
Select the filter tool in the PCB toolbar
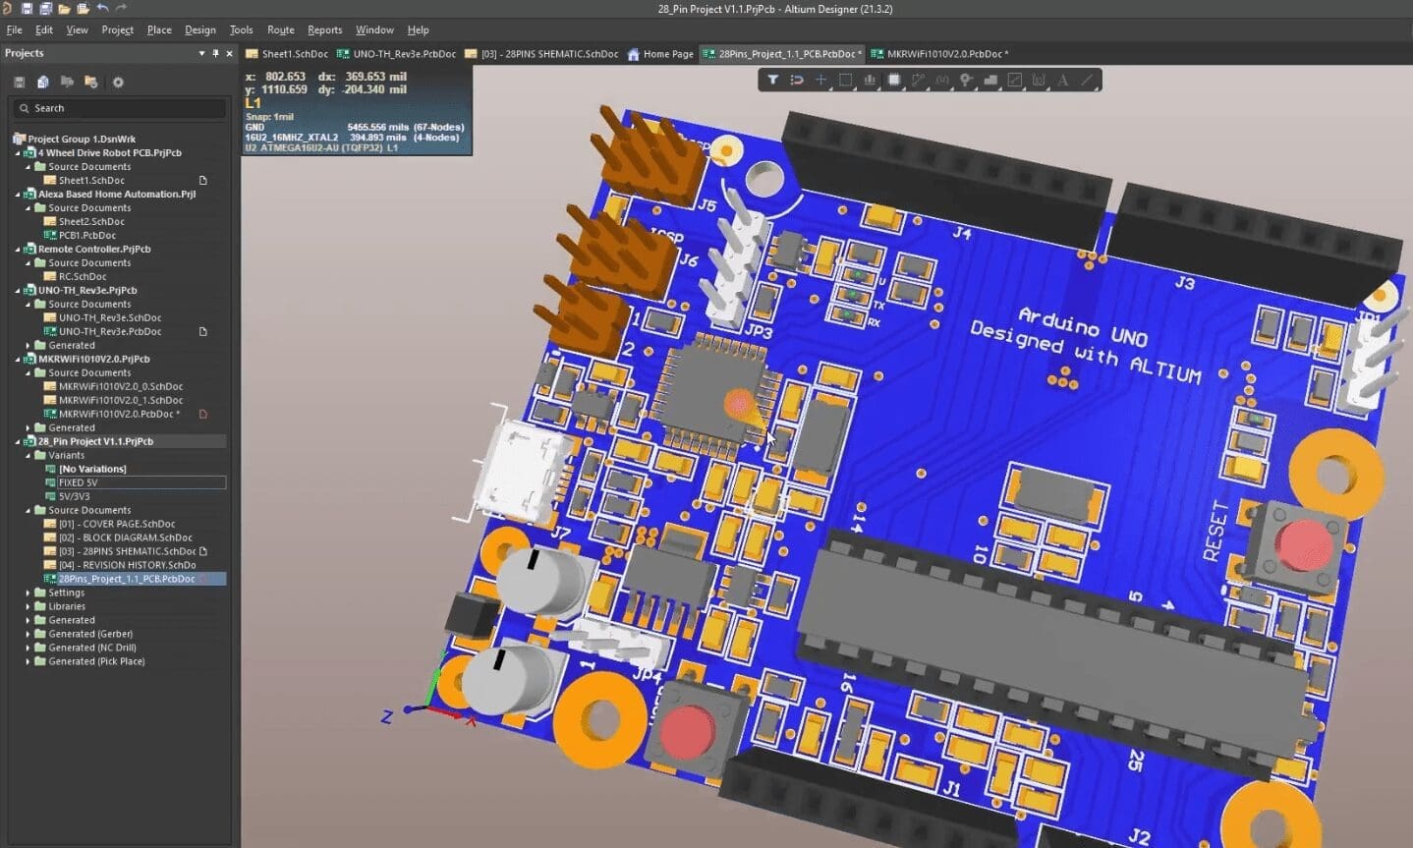click(772, 80)
